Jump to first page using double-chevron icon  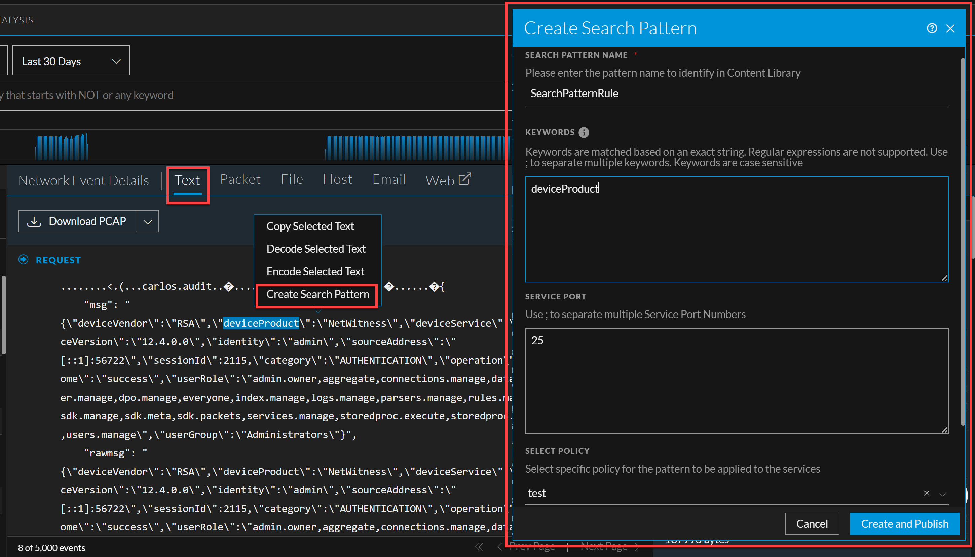click(479, 546)
